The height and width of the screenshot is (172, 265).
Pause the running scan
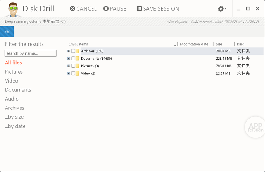point(114,8)
